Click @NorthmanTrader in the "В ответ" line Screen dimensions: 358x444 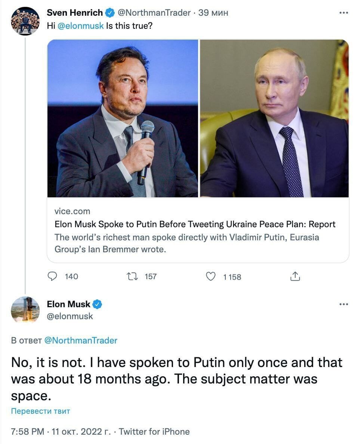81,340
